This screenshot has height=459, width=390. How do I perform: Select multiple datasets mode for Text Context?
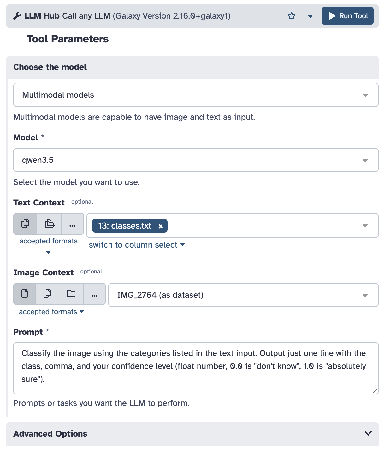(x=25, y=224)
